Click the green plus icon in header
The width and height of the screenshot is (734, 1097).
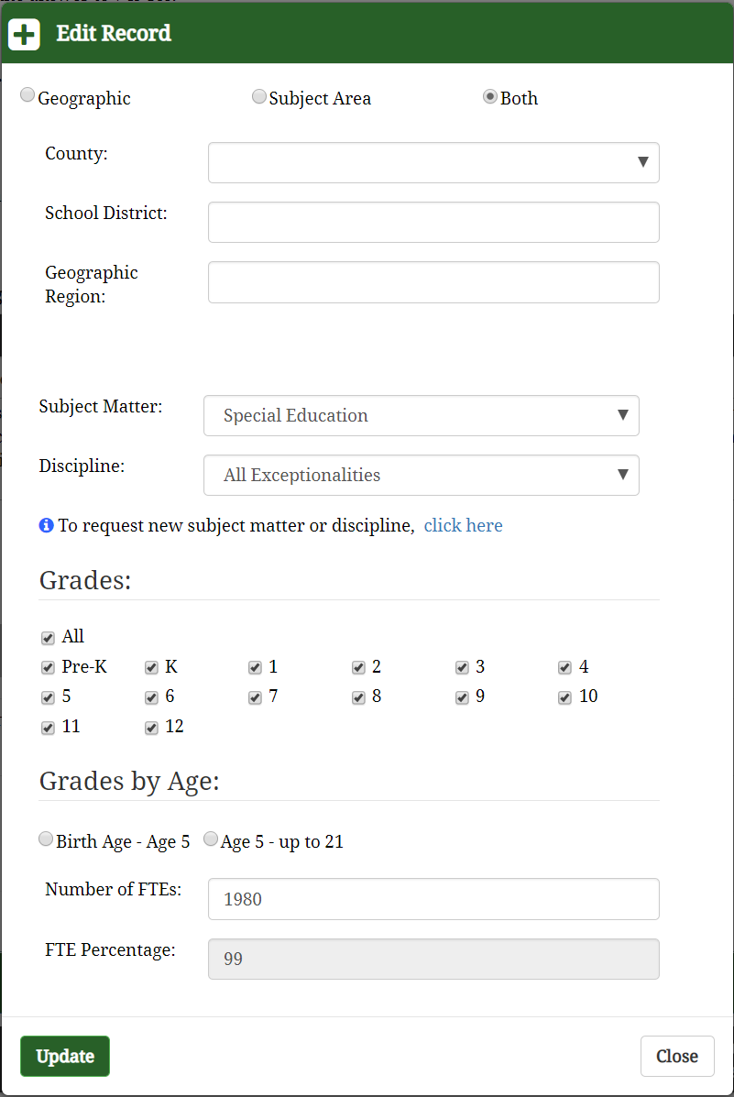click(24, 34)
